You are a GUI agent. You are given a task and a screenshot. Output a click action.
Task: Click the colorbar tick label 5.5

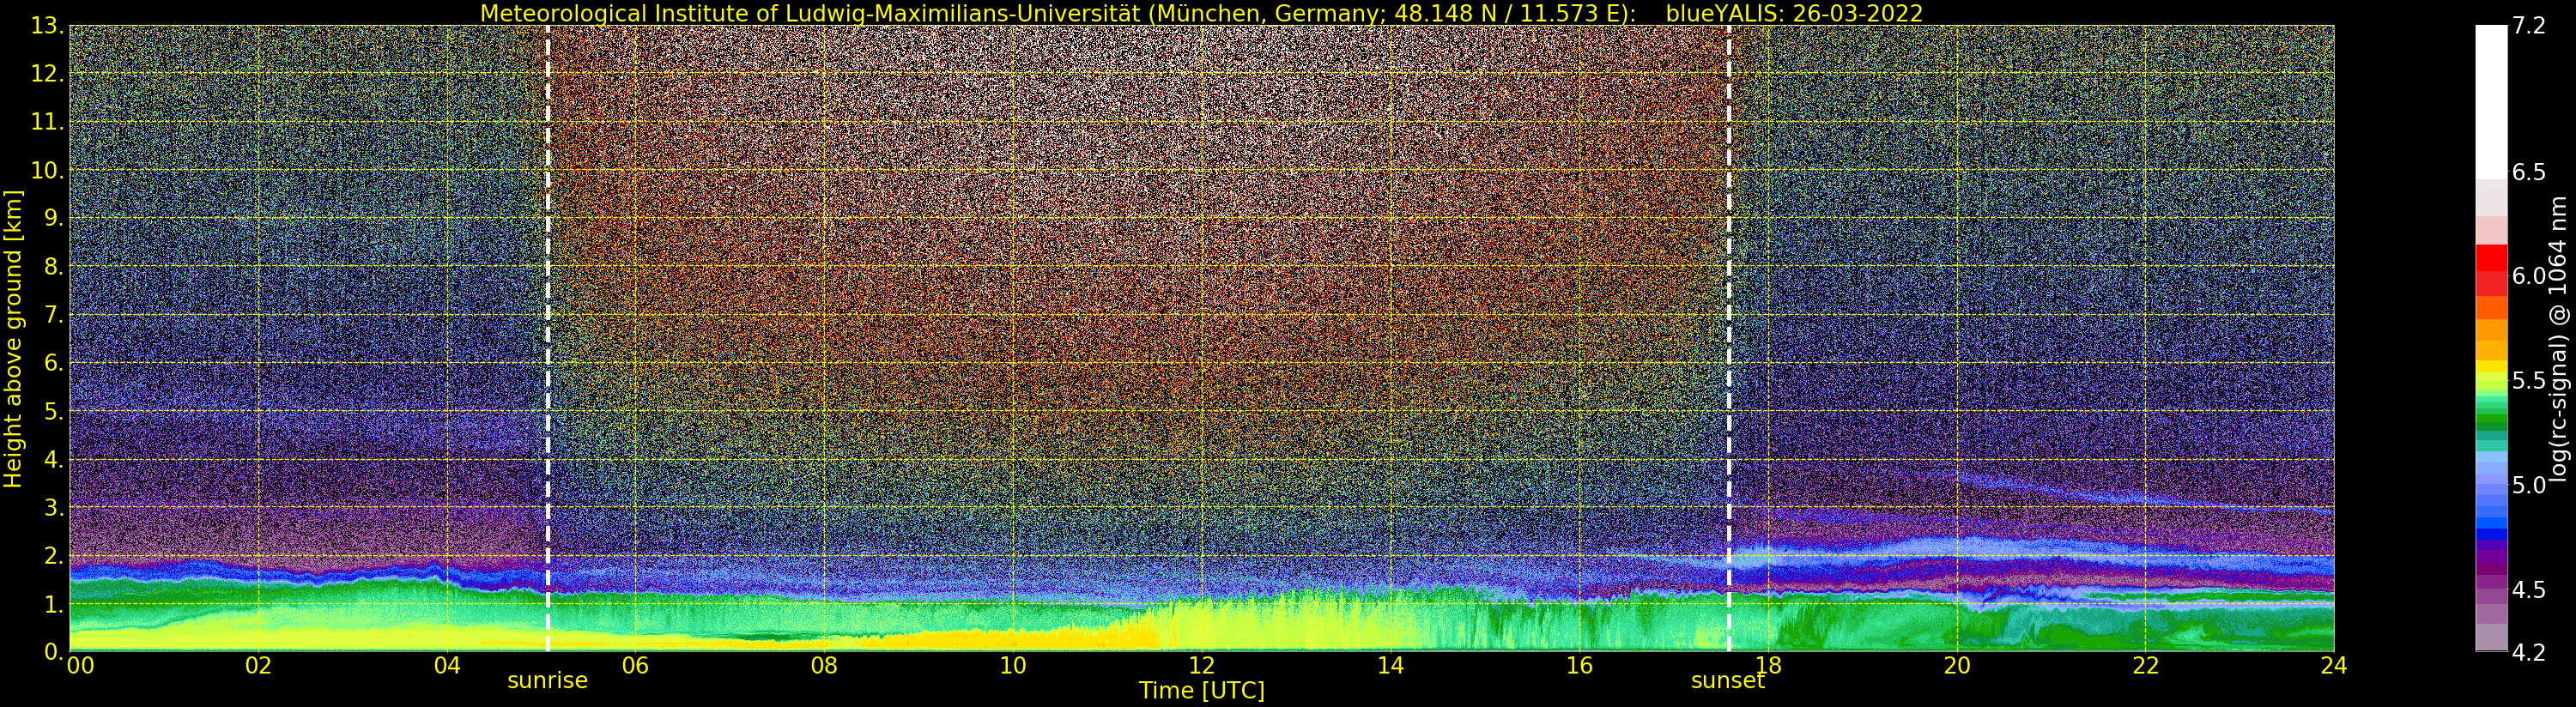pyautogui.click(x=2529, y=381)
